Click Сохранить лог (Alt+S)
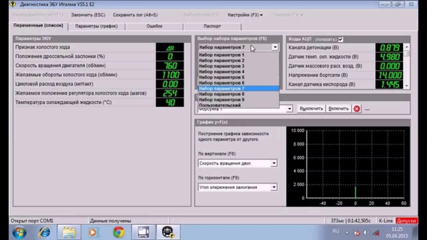Image resolution: width=427 pixels, height=240 pixels. point(135,15)
